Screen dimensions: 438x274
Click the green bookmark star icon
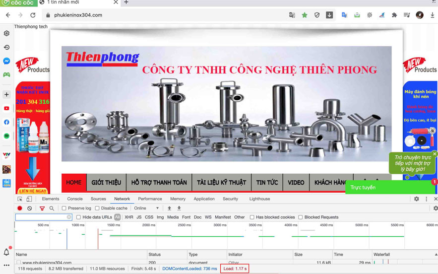[x=305, y=15]
